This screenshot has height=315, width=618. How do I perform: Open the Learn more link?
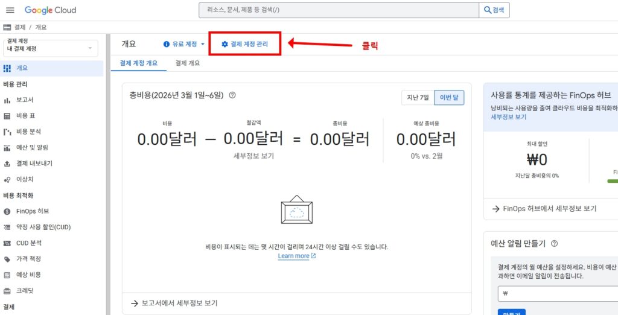coord(294,256)
